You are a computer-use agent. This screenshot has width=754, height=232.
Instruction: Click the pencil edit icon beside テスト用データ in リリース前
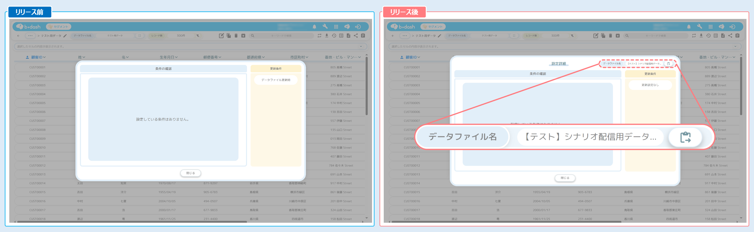[x=65, y=36]
